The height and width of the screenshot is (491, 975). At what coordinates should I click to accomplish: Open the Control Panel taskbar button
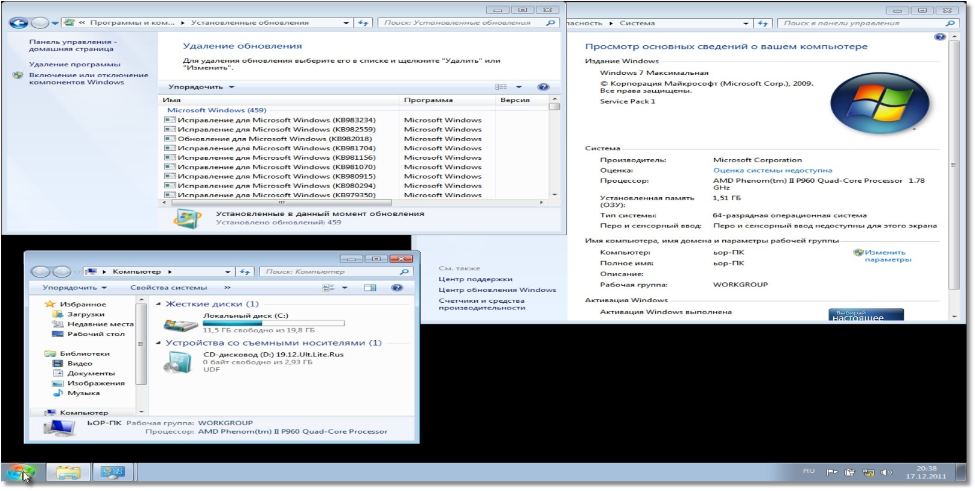(x=113, y=472)
